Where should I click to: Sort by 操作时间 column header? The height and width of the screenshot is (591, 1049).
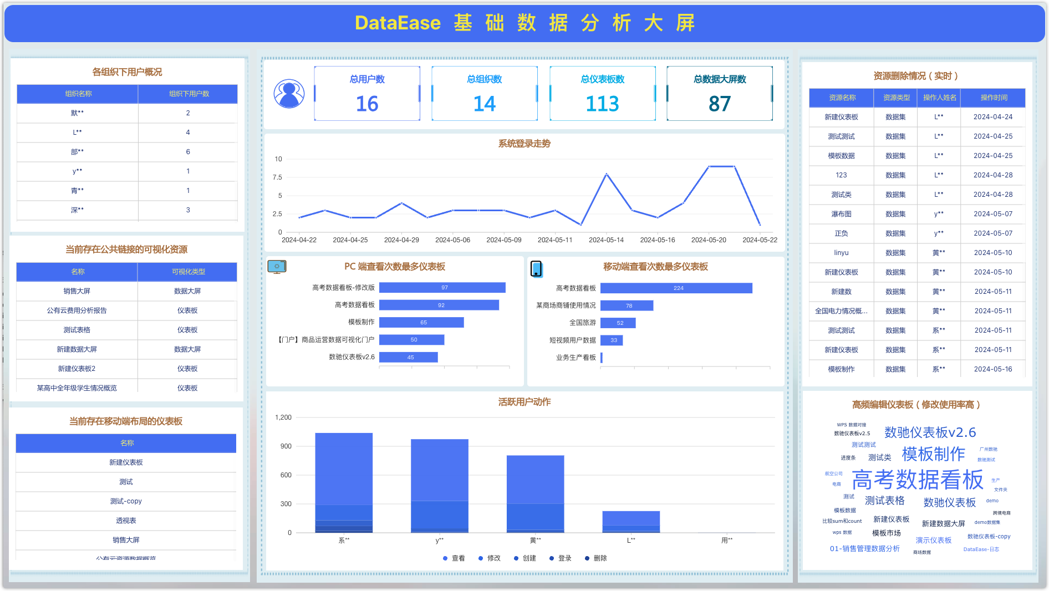click(994, 98)
